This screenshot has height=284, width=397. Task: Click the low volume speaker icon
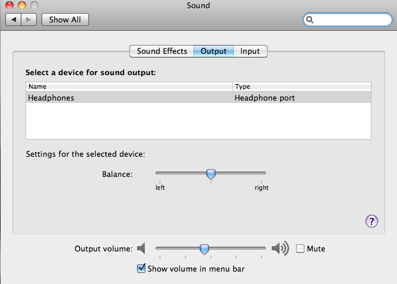coord(141,248)
